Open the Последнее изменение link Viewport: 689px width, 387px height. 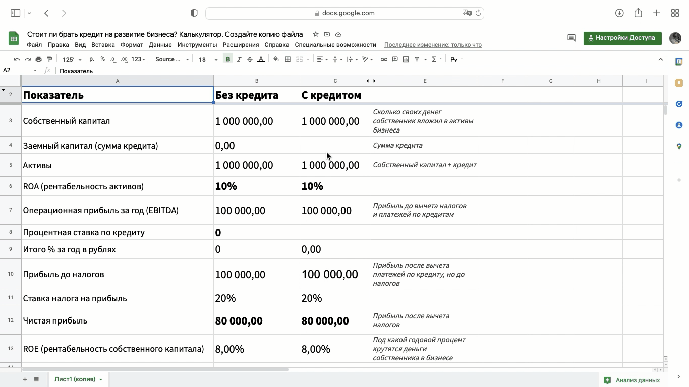pos(433,45)
